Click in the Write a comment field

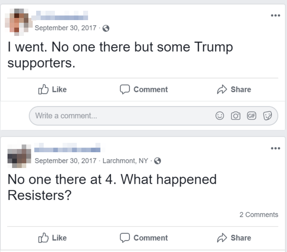click(154, 116)
